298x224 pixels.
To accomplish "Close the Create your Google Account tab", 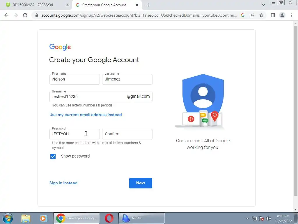I will (137, 5).
